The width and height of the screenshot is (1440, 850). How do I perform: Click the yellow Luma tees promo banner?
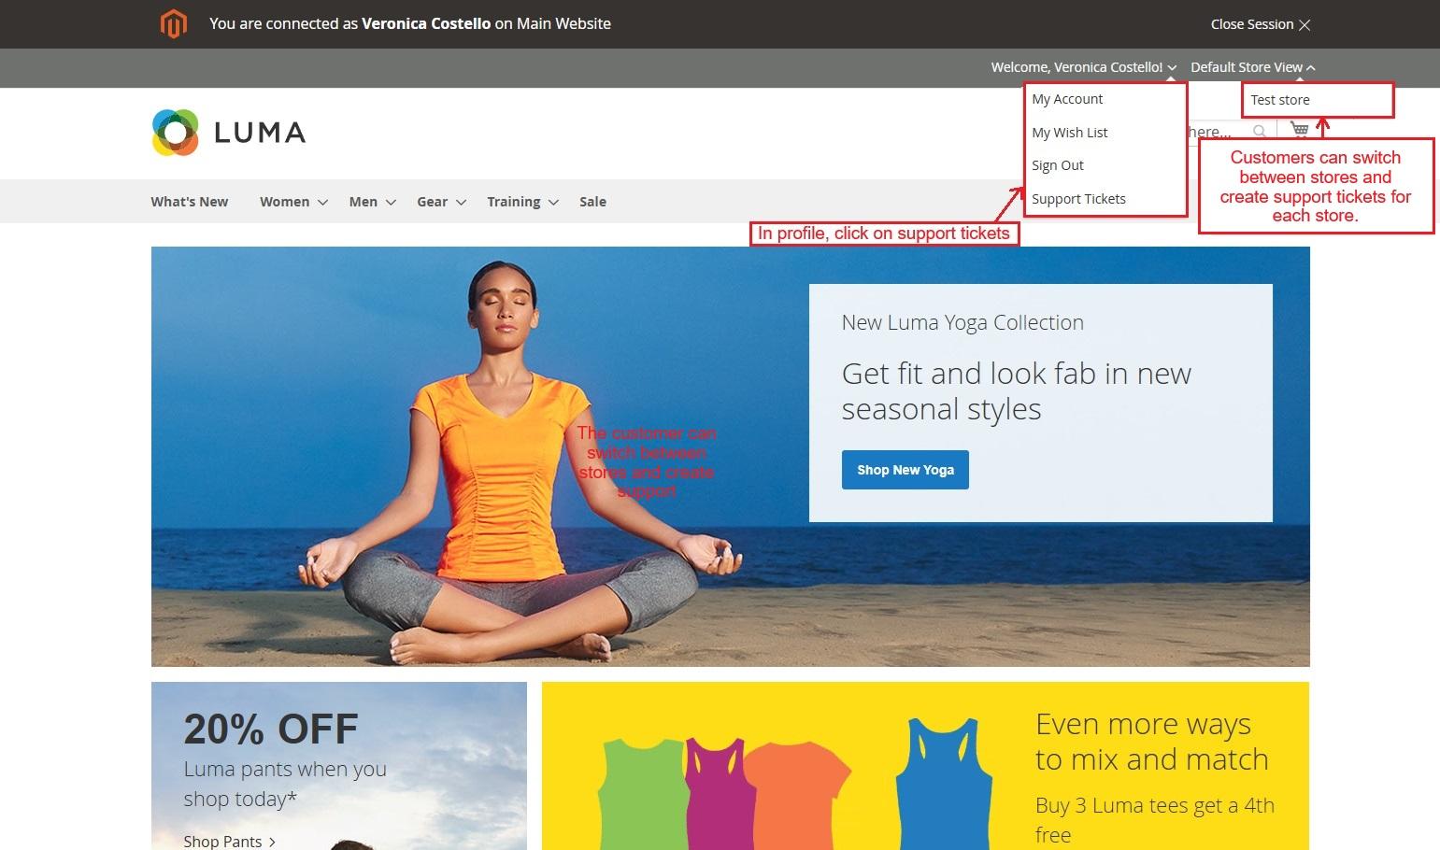(x=925, y=766)
